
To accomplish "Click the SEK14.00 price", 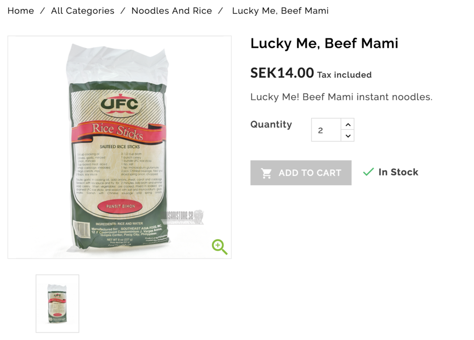I will [x=282, y=73].
